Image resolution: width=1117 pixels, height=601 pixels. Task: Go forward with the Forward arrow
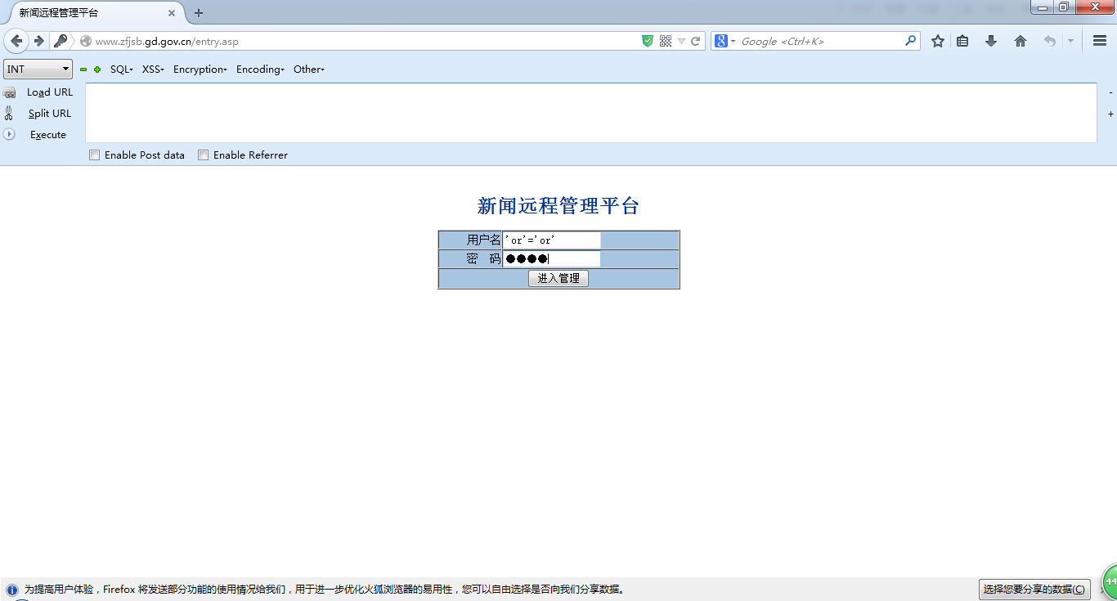tap(38, 41)
